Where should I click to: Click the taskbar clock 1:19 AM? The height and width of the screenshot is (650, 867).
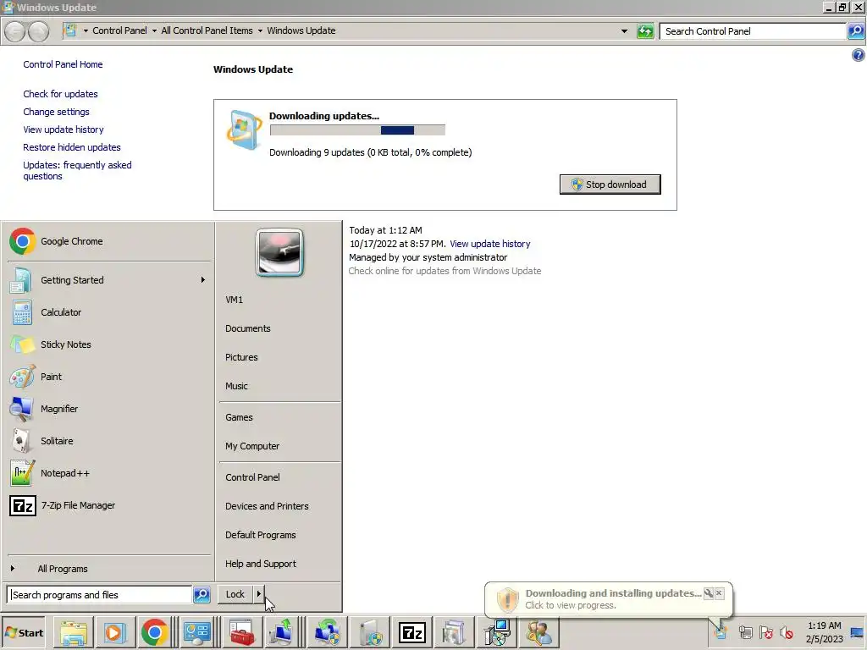824,625
